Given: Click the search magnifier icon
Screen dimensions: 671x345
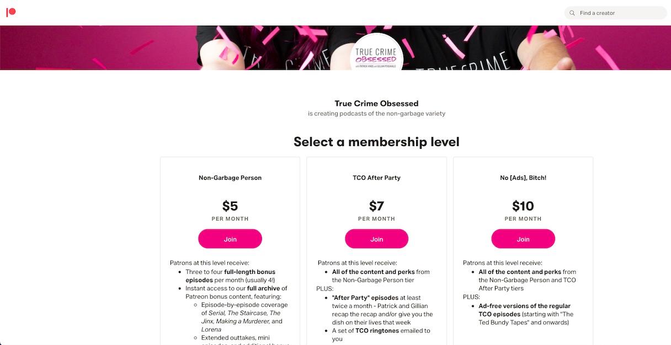Looking at the screenshot, I should [572, 13].
